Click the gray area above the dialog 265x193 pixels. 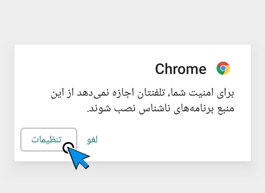(x=132, y=23)
